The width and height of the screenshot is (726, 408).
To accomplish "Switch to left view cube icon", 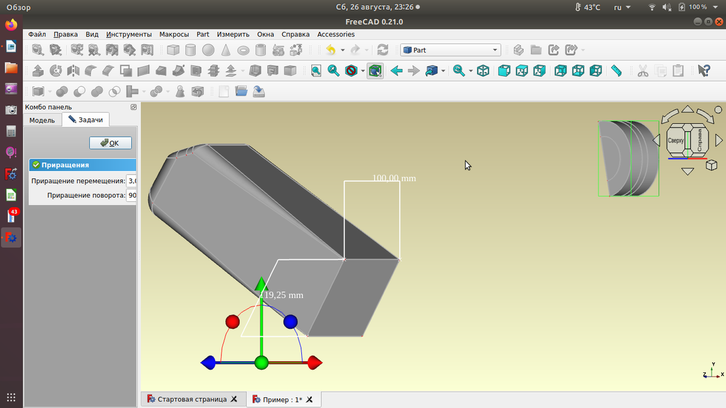I will click(596, 71).
